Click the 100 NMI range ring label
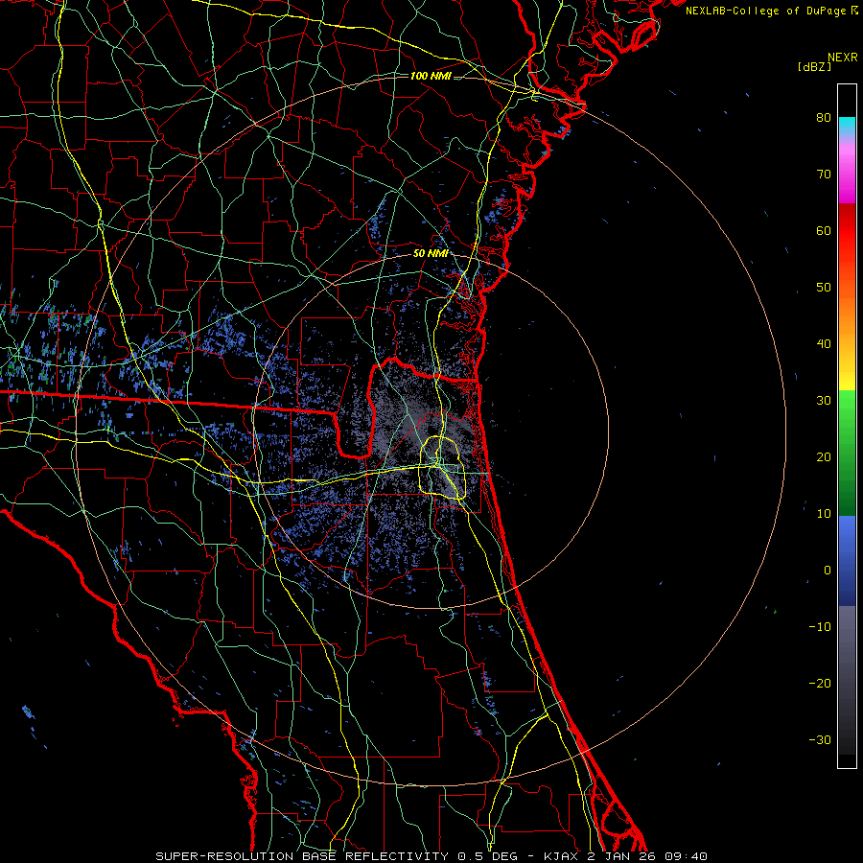This screenshot has width=863, height=863. 431,76
